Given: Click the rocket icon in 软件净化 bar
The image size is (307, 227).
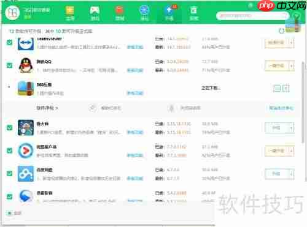Looking at the screenshot, I should pyautogui.click(x=171, y=108).
